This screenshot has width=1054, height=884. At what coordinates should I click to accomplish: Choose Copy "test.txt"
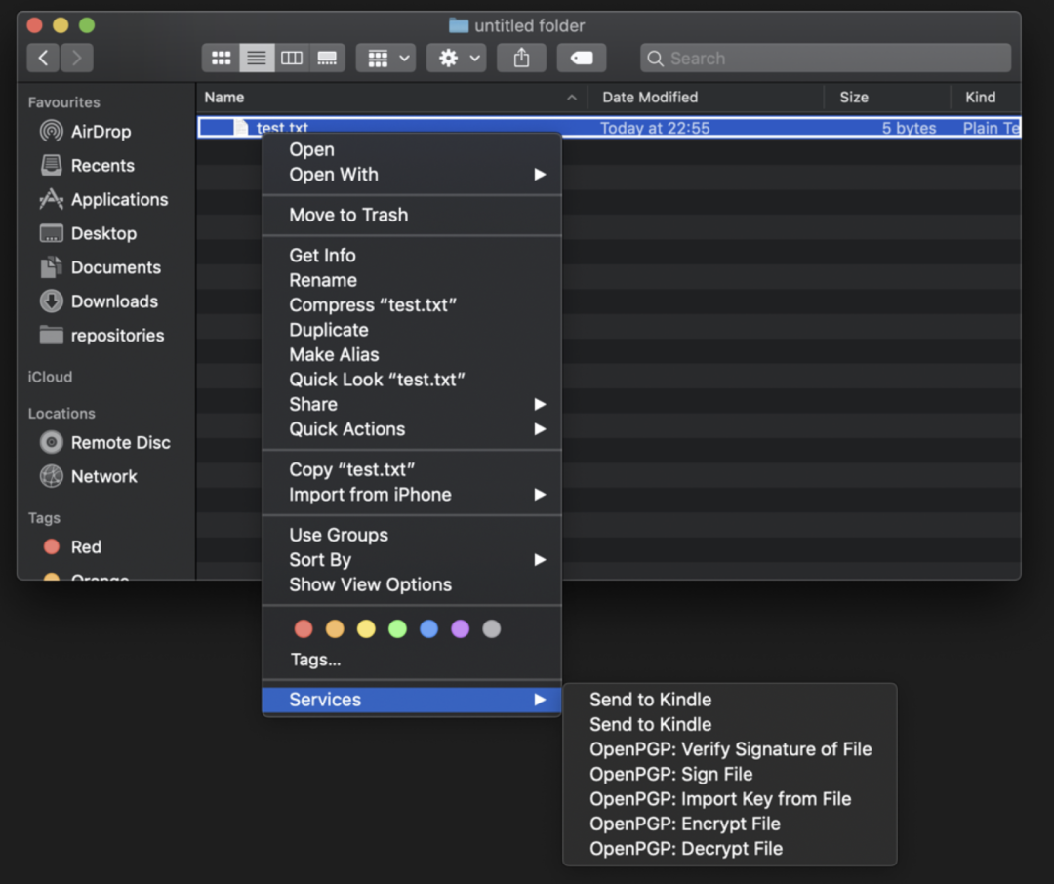(x=412, y=469)
